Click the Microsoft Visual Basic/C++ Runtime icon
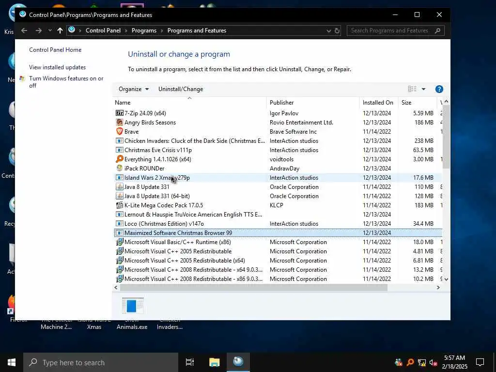This screenshot has width=496, height=372. (119, 242)
